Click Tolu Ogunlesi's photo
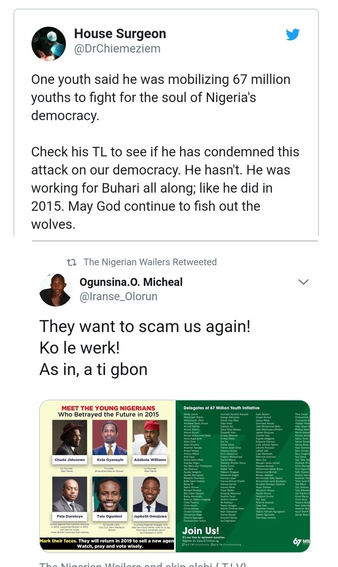The image size is (338, 567). (109, 494)
